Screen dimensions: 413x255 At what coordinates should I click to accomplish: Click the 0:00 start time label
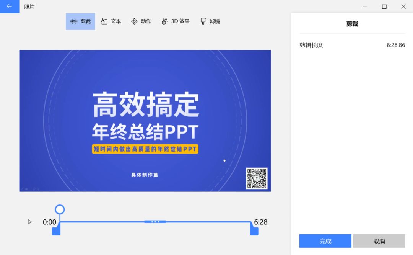click(x=49, y=222)
